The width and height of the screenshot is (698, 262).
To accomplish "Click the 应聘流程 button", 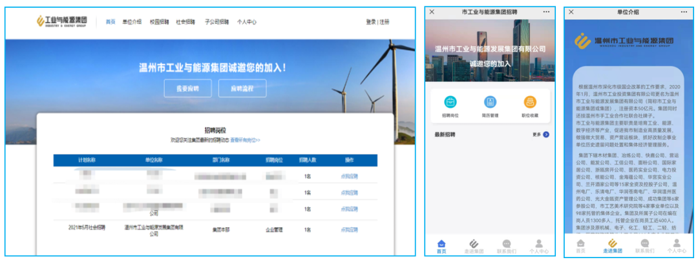I will pos(242,88).
